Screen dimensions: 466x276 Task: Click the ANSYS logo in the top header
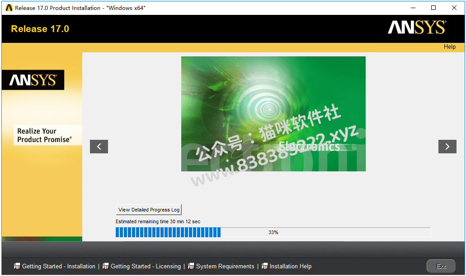[417, 27]
